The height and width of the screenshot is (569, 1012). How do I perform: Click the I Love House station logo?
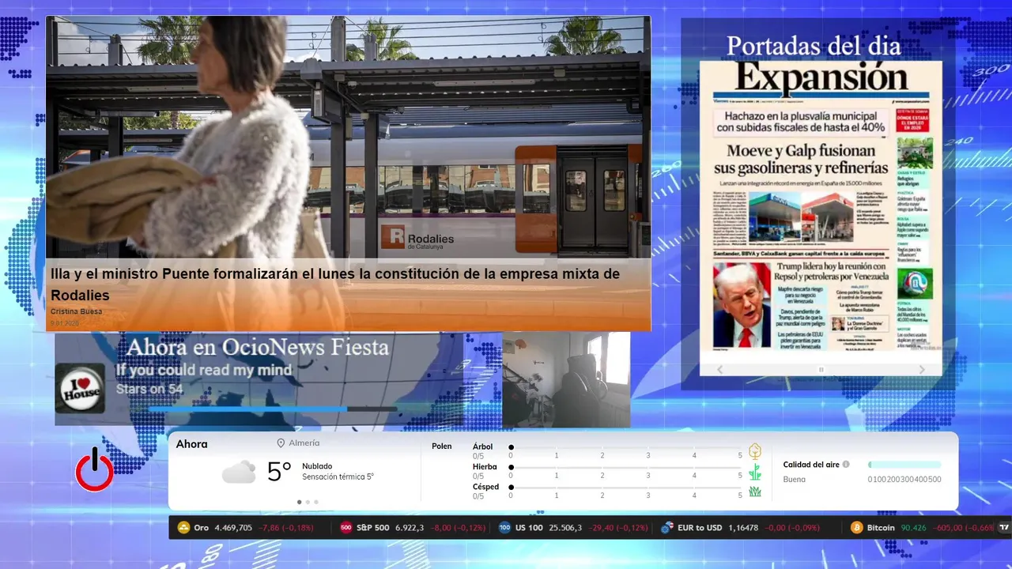(80, 388)
